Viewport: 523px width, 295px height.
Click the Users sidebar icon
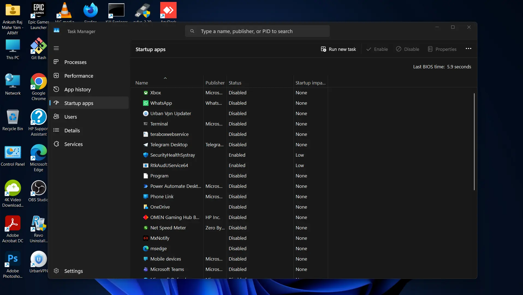(x=56, y=116)
